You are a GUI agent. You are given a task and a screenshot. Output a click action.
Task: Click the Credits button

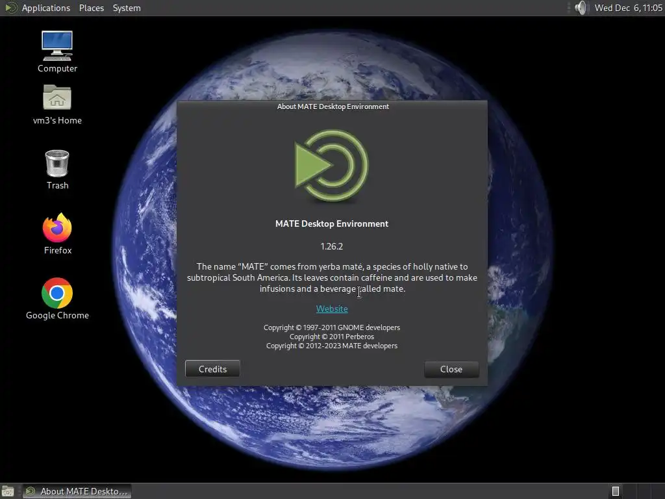pos(212,369)
